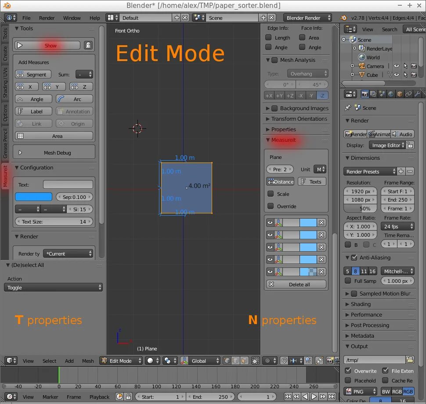Viewport: 426px width, 404px height.
Task: Click the info editor type icon
Action: (11, 18)
